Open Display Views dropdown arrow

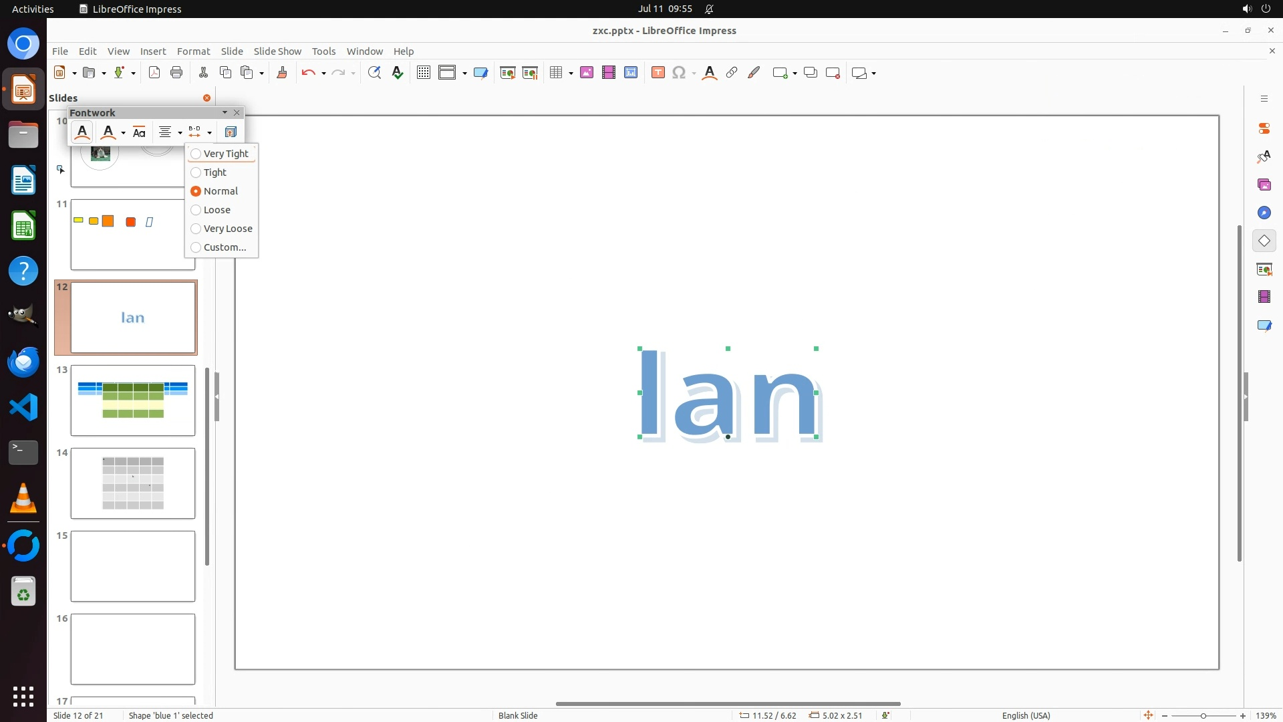(x=464, y=73)
